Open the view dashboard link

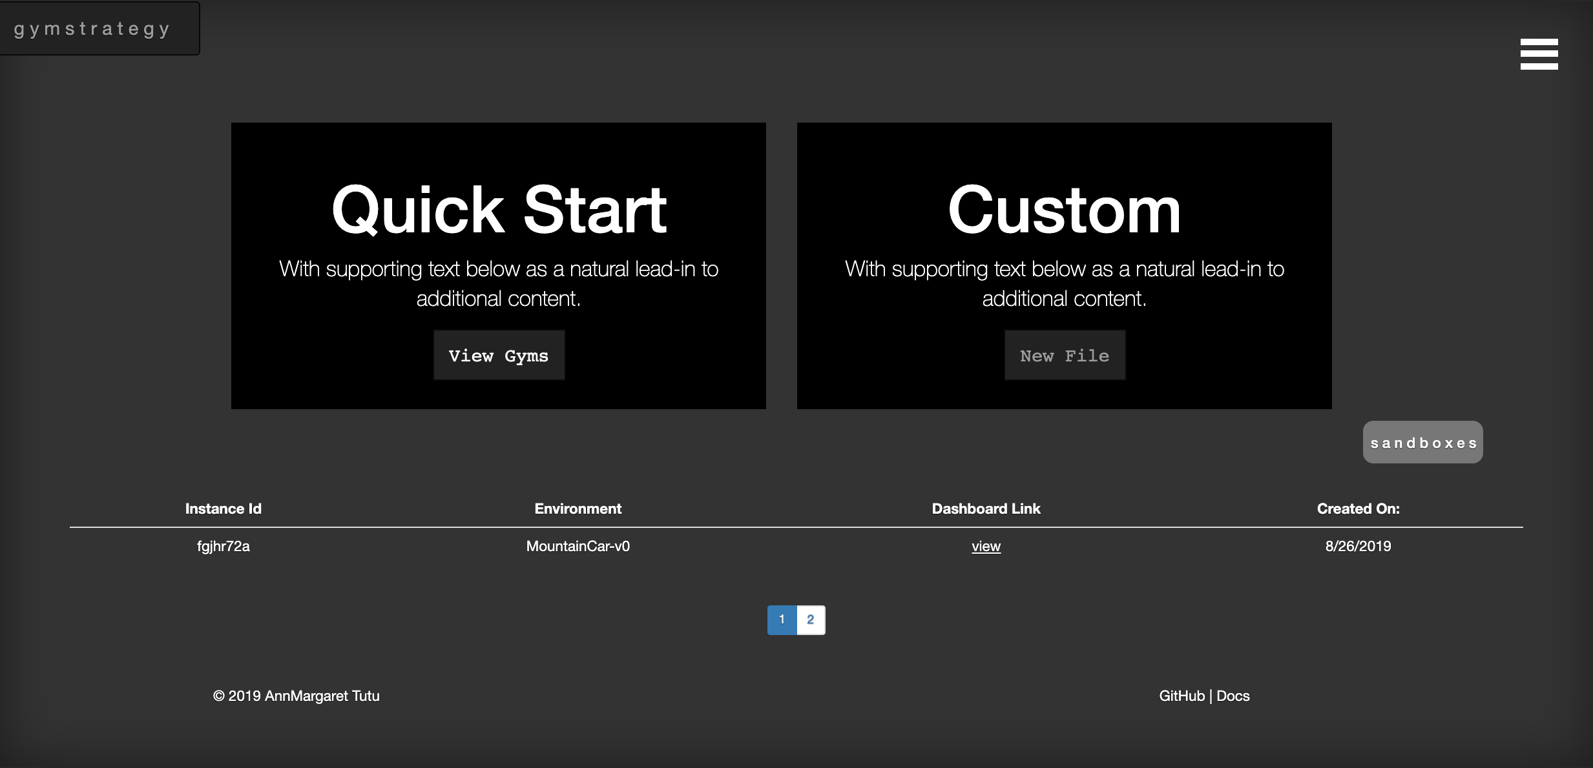coord(986,547)
